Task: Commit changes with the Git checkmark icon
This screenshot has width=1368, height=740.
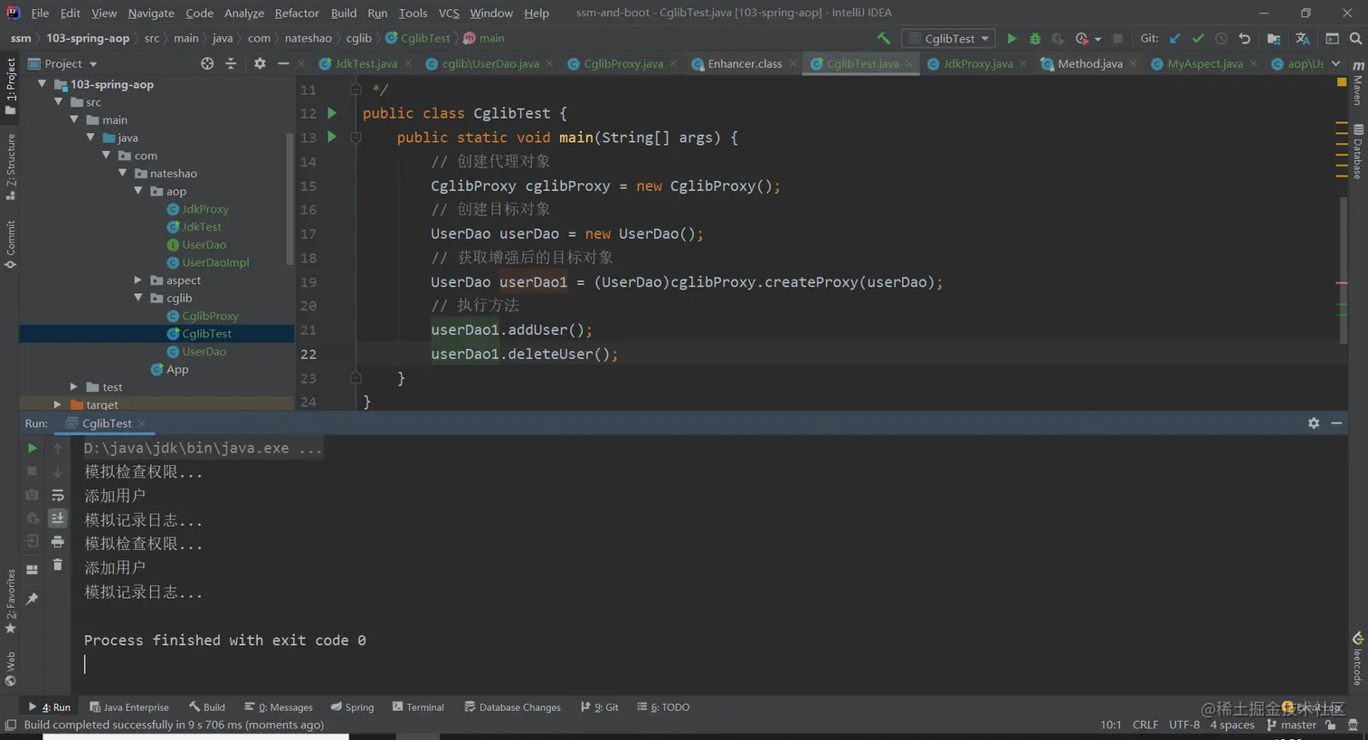Action: pyautogui.click(x=1198, y=38)
